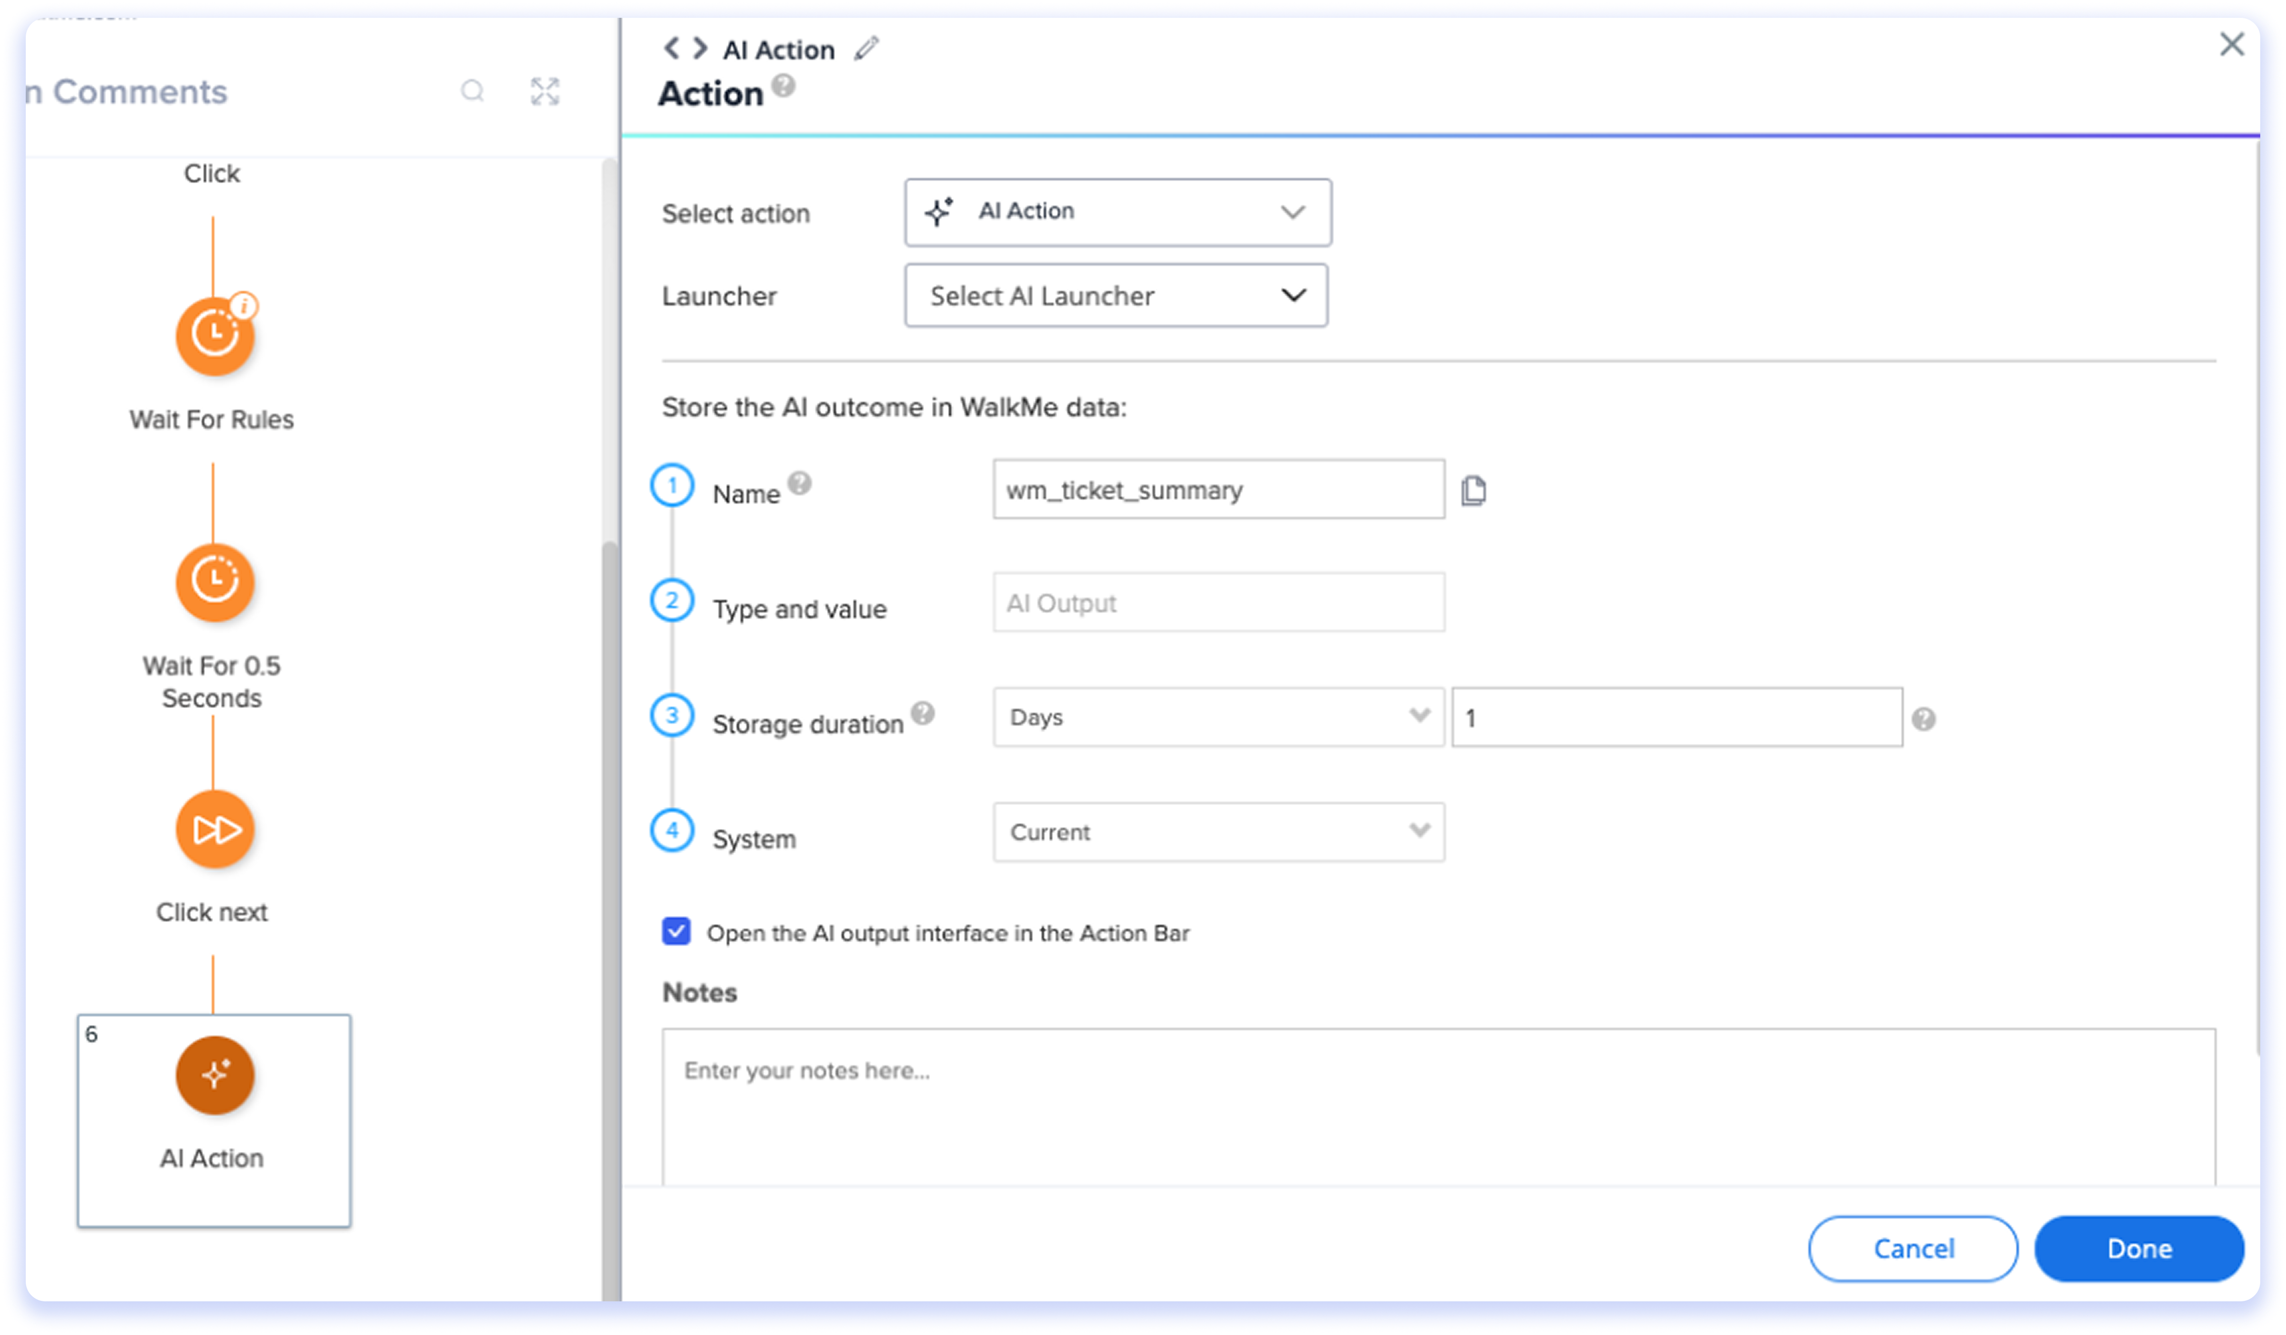Click the Click next fast-forward step icon
The image size is (2286, 1335).
click(x=214, y=829)
